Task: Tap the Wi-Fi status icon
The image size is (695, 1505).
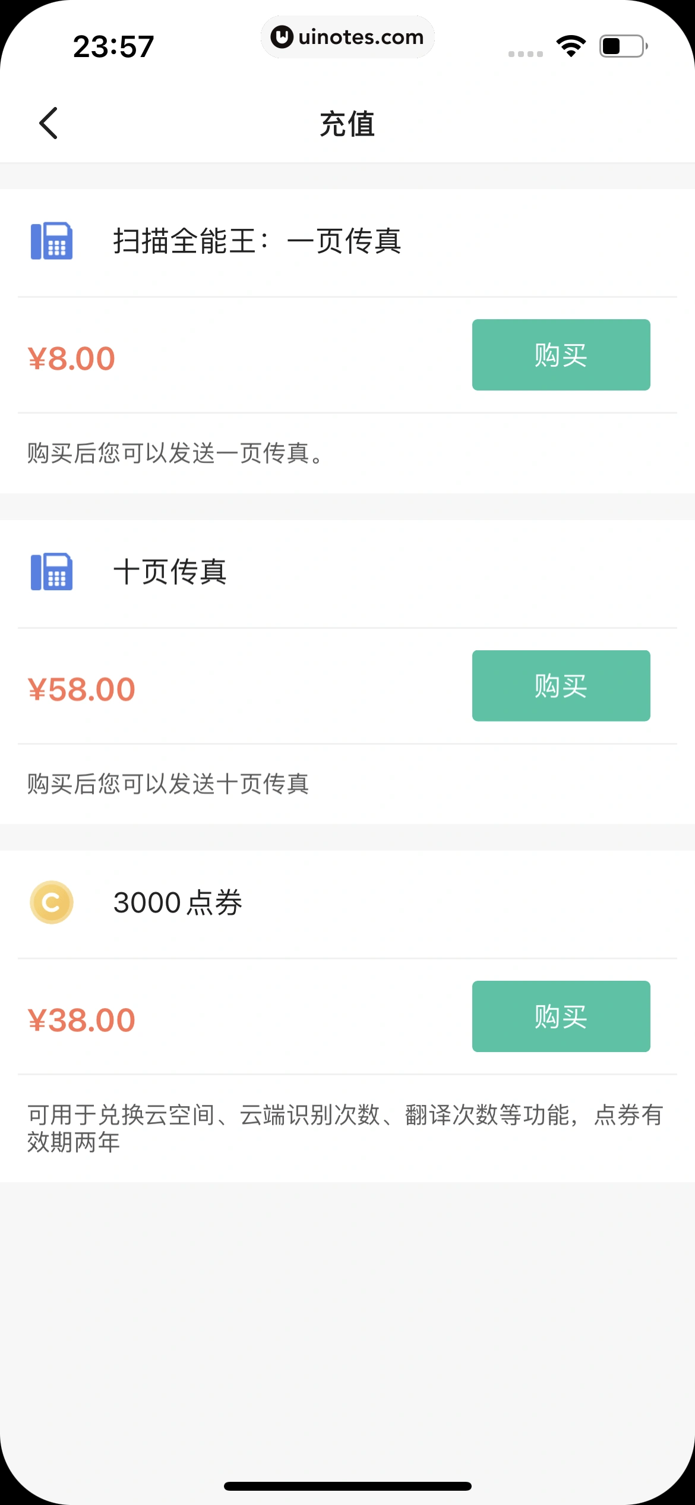Action: point(571,46)
